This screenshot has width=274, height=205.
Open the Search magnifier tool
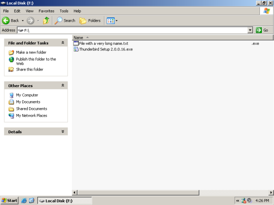[x=65, y=20]
